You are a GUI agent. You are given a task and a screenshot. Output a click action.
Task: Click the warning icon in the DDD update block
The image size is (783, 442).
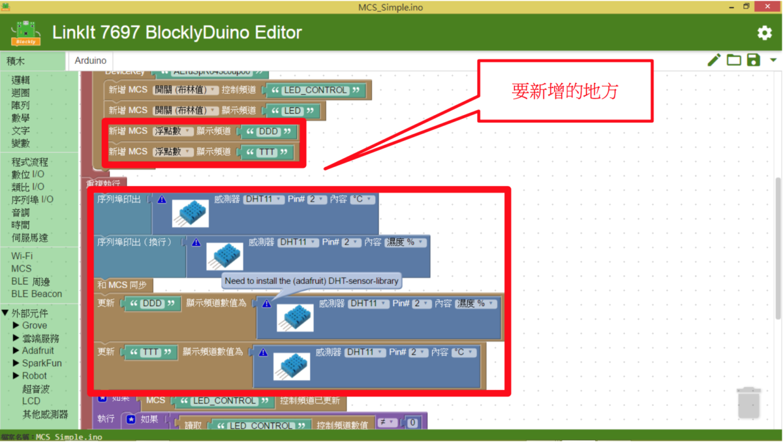[x=266, y=304]
